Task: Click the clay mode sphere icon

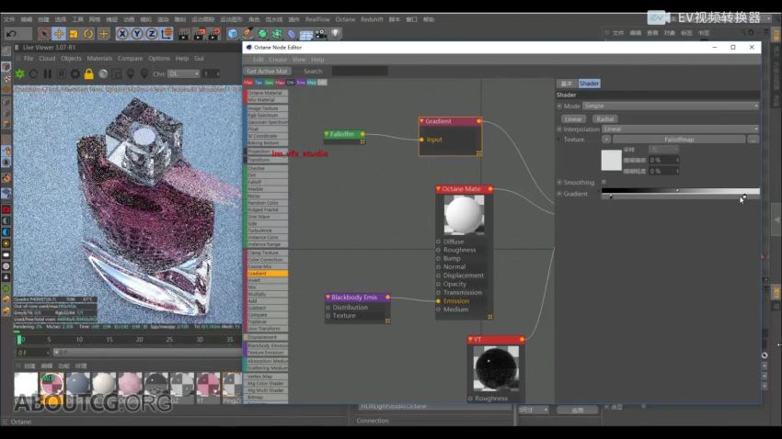Action: click(103, 73)
